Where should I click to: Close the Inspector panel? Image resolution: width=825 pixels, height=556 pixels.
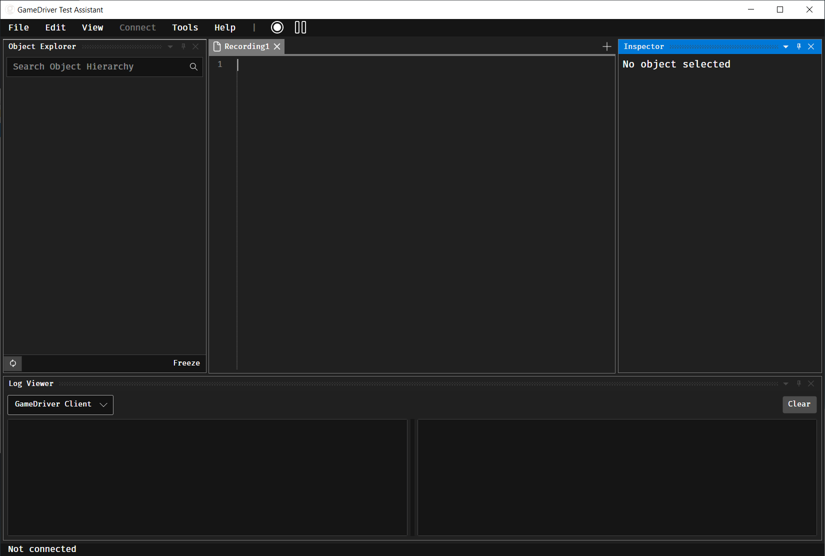(x=811, y=46)
